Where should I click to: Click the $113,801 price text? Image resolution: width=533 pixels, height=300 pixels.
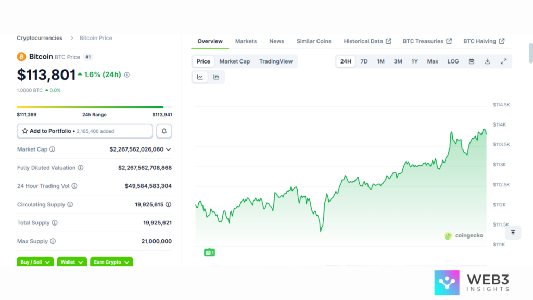point(46,75)
